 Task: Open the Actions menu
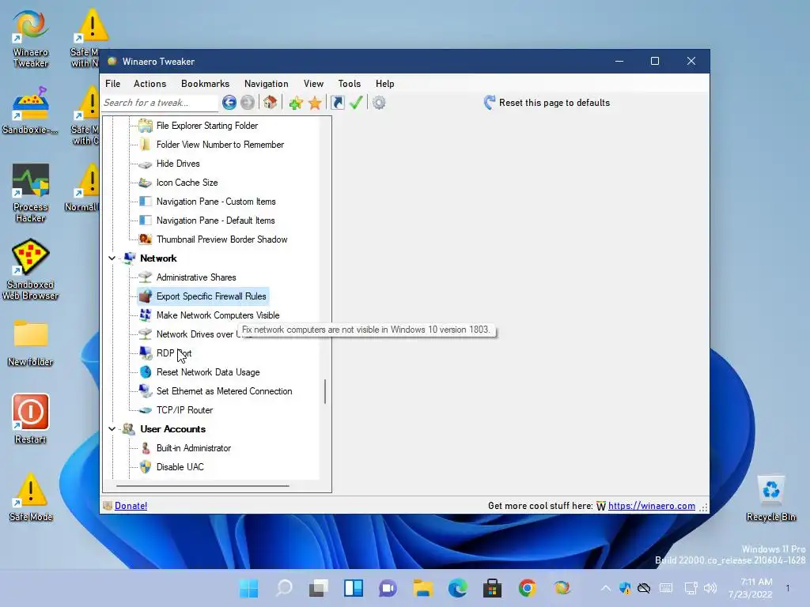[x=150, y=84]
